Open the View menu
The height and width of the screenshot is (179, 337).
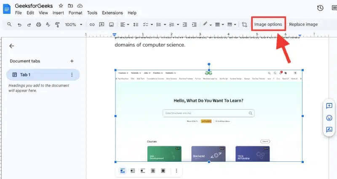tap(43, 13)
